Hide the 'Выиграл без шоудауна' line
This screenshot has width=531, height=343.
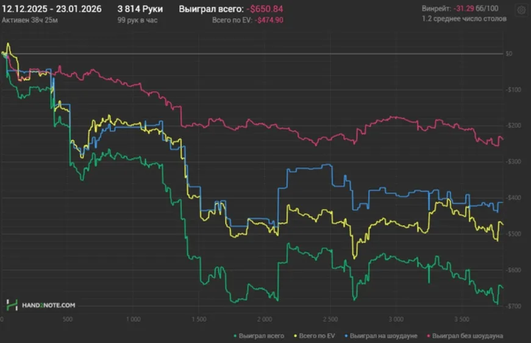click(468, 335)
